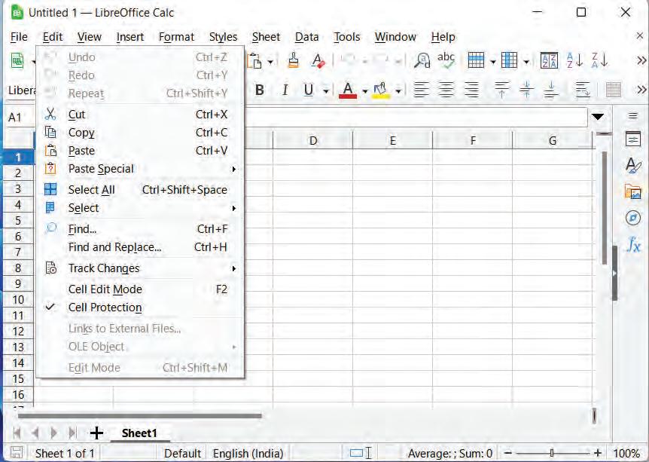This screenshot has height=462, width=649.
Task: Switch to the Sheet1 tab
Action: click(139, 433)
